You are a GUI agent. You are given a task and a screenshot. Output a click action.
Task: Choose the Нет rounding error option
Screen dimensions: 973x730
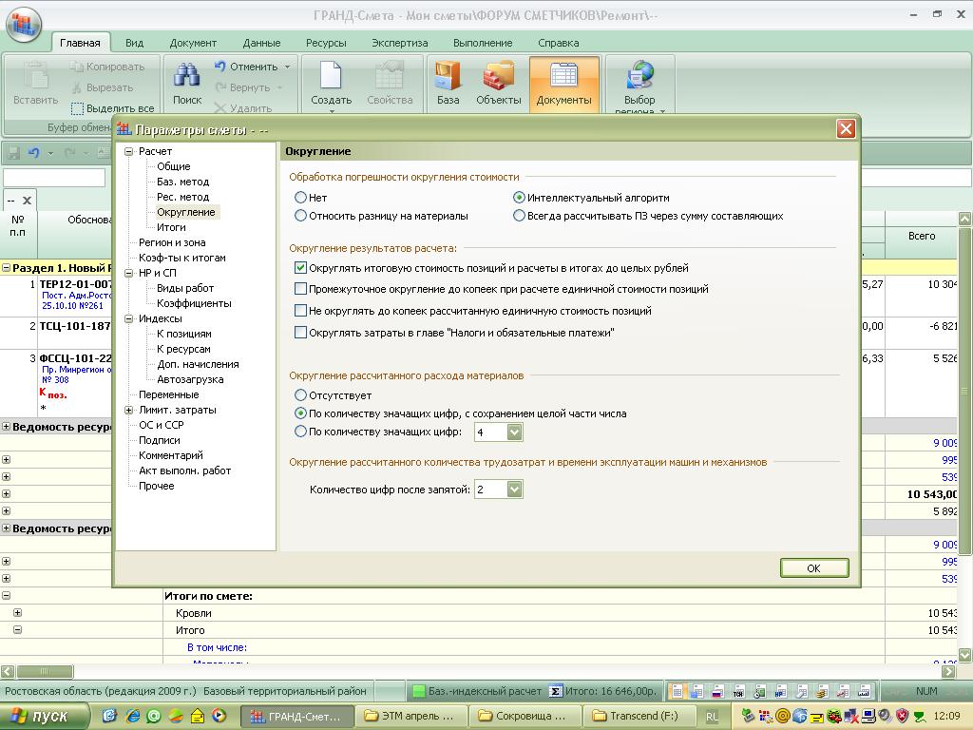301,198
